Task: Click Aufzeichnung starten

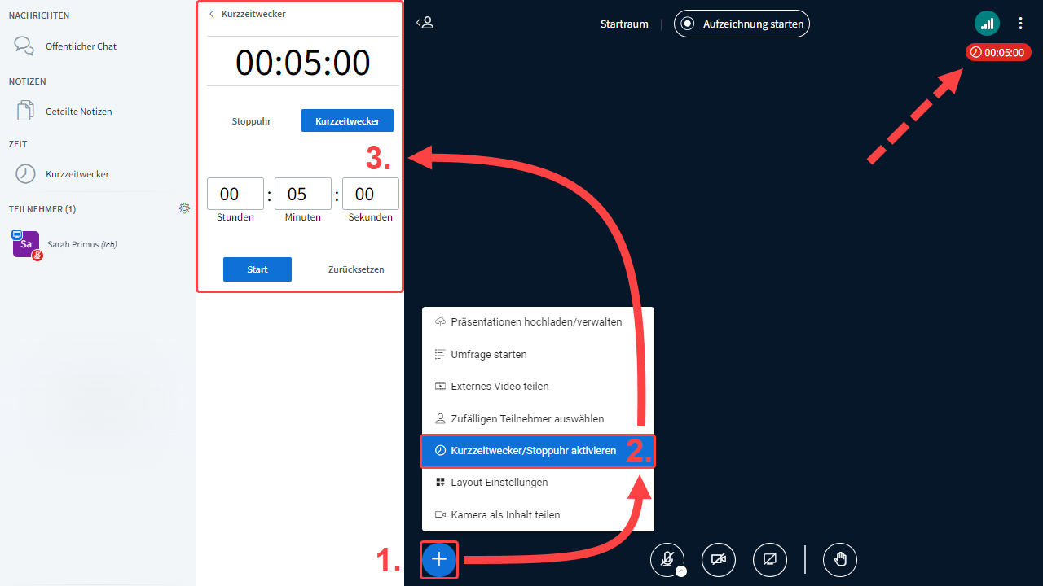Action: coord(742,24)
